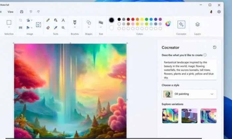Open Paint settings gear
This screenshot has width=232, height=139.
click(219, 12)
